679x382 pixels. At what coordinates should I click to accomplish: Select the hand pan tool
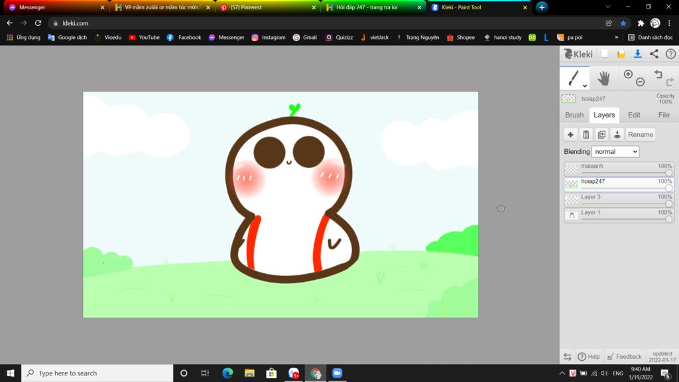(x=603, y=78)
